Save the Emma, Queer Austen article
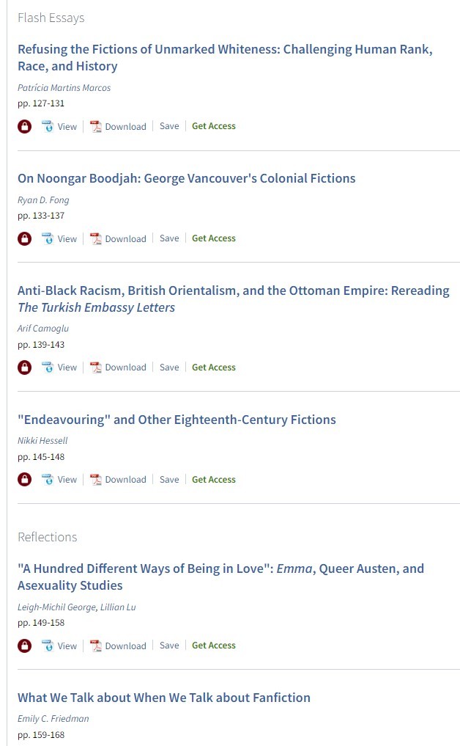Screen dimensions: 460x746 tap(169, 646)
